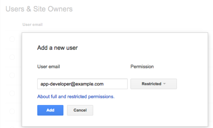
Task: Click the Permission label above the dropdown
Action: [x=142, y=67]
